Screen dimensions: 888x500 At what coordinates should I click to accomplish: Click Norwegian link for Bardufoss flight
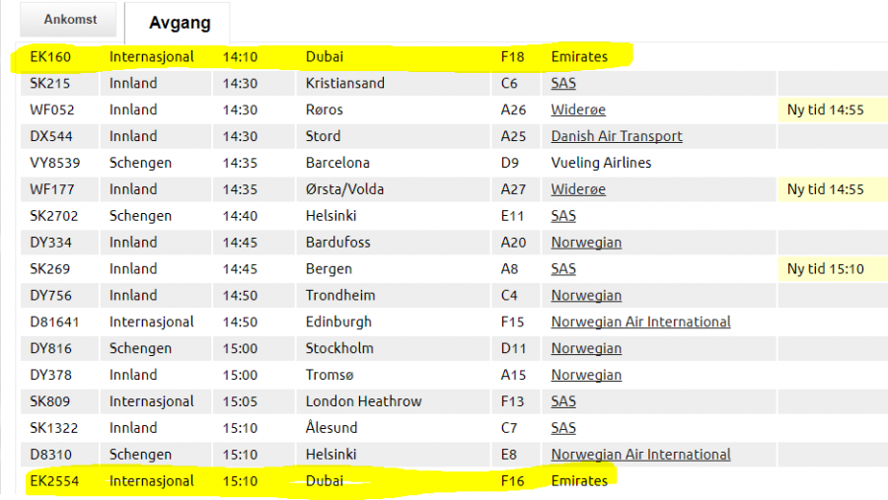coord(586,243)
